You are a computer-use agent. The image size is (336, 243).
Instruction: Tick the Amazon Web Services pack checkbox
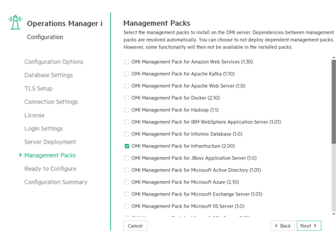[127, 62]
